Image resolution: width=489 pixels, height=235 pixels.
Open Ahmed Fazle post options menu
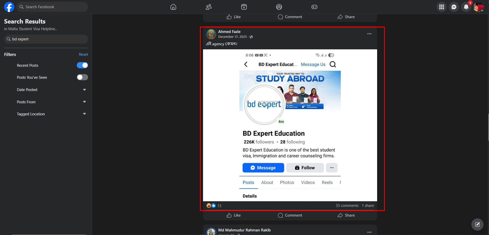coord(369,34)
